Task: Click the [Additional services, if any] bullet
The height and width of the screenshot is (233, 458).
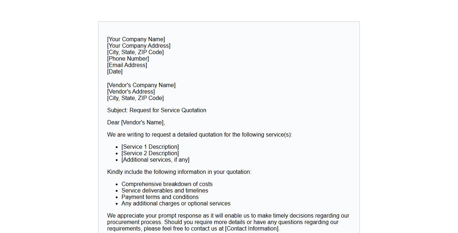Action: click(x=155, y=160)
